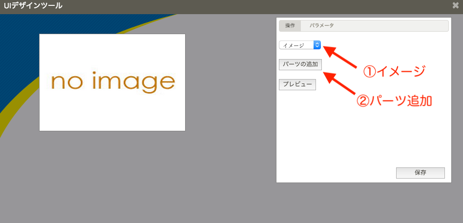Save the design with 保存 button
Viewport: 463px width, 223px height.
click(x=420, y=173)
